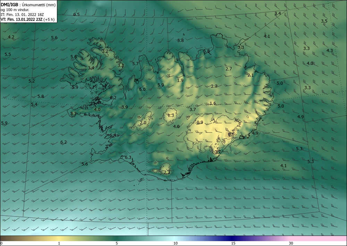The width and height of the screenshot is (347, 246).
Task: Click the 2.0 value on the glacier
Action: pyautogui.click(x=143, y=122)
